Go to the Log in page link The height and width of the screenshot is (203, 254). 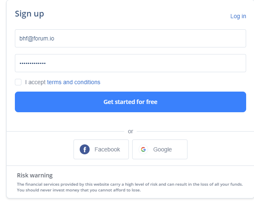(238, 16)
